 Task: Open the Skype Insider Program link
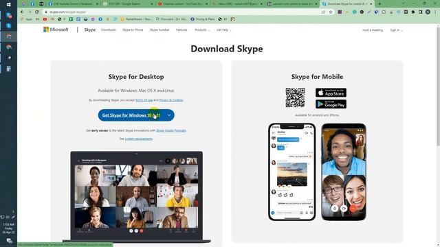click(171, 130)
